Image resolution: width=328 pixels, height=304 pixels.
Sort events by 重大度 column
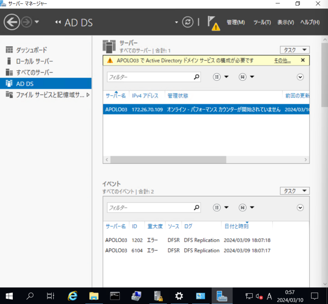click(155, 226)
